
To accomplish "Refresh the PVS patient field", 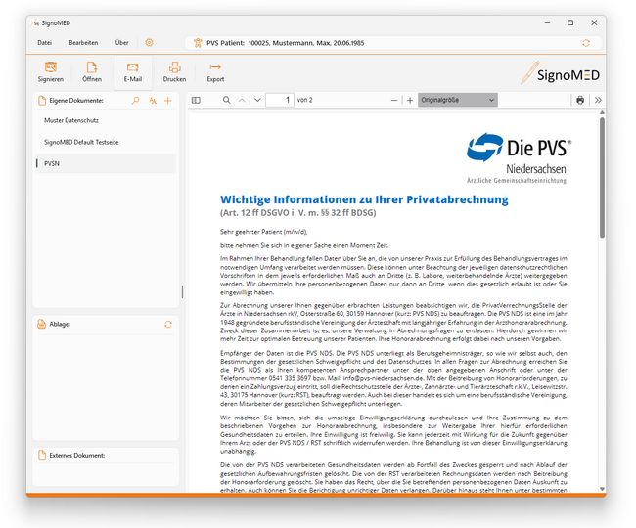I will (586, 43).
